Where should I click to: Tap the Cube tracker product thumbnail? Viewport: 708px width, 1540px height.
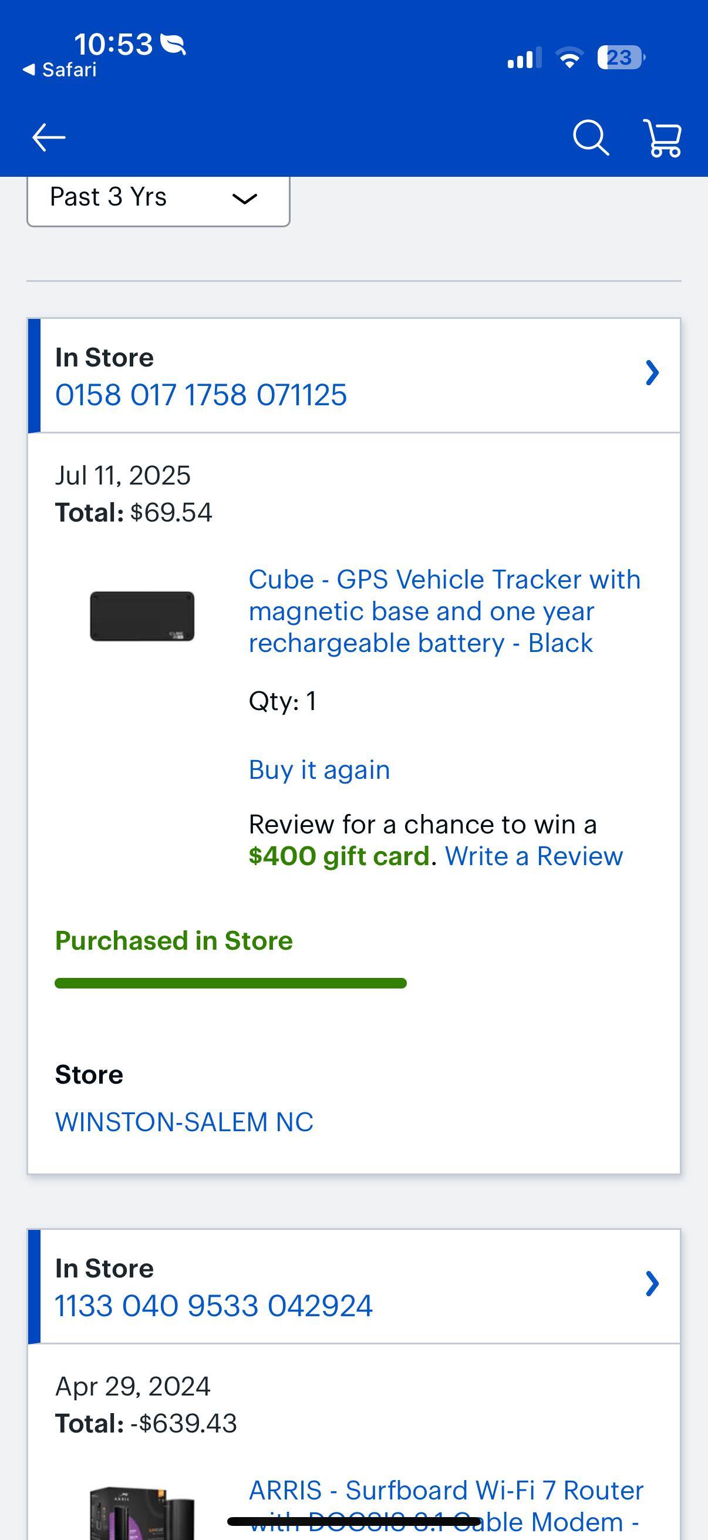143,616
